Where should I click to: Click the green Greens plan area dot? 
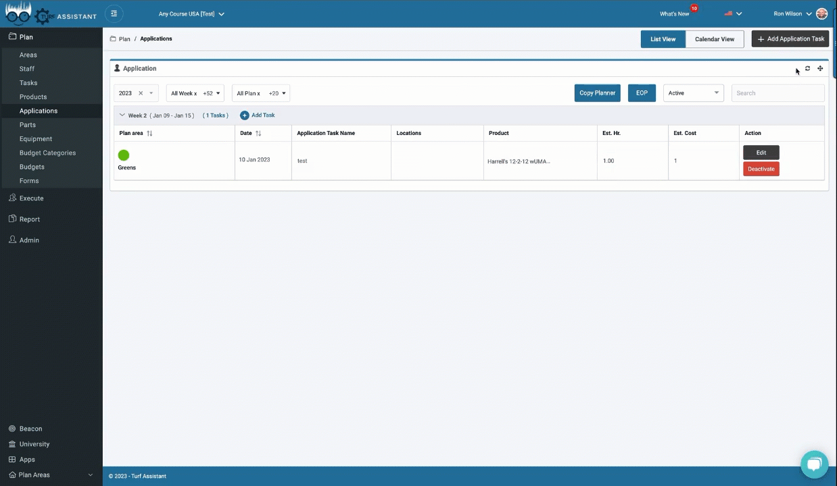pyautogui.click(x=124, y=155)
